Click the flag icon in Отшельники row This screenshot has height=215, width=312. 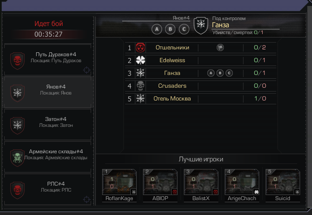click(x=220, y=48)
